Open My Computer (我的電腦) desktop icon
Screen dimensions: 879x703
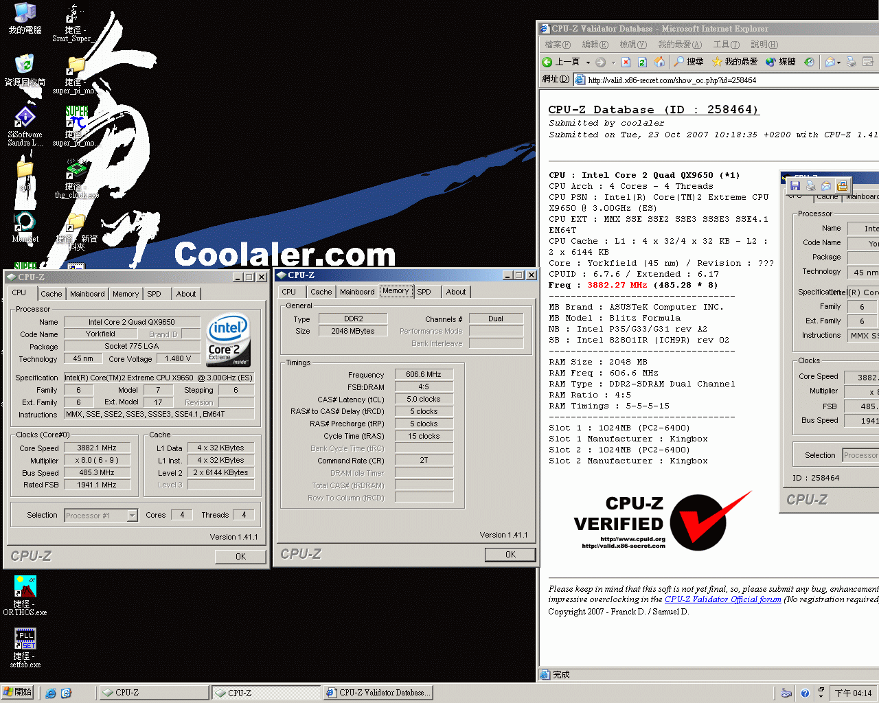25,19
